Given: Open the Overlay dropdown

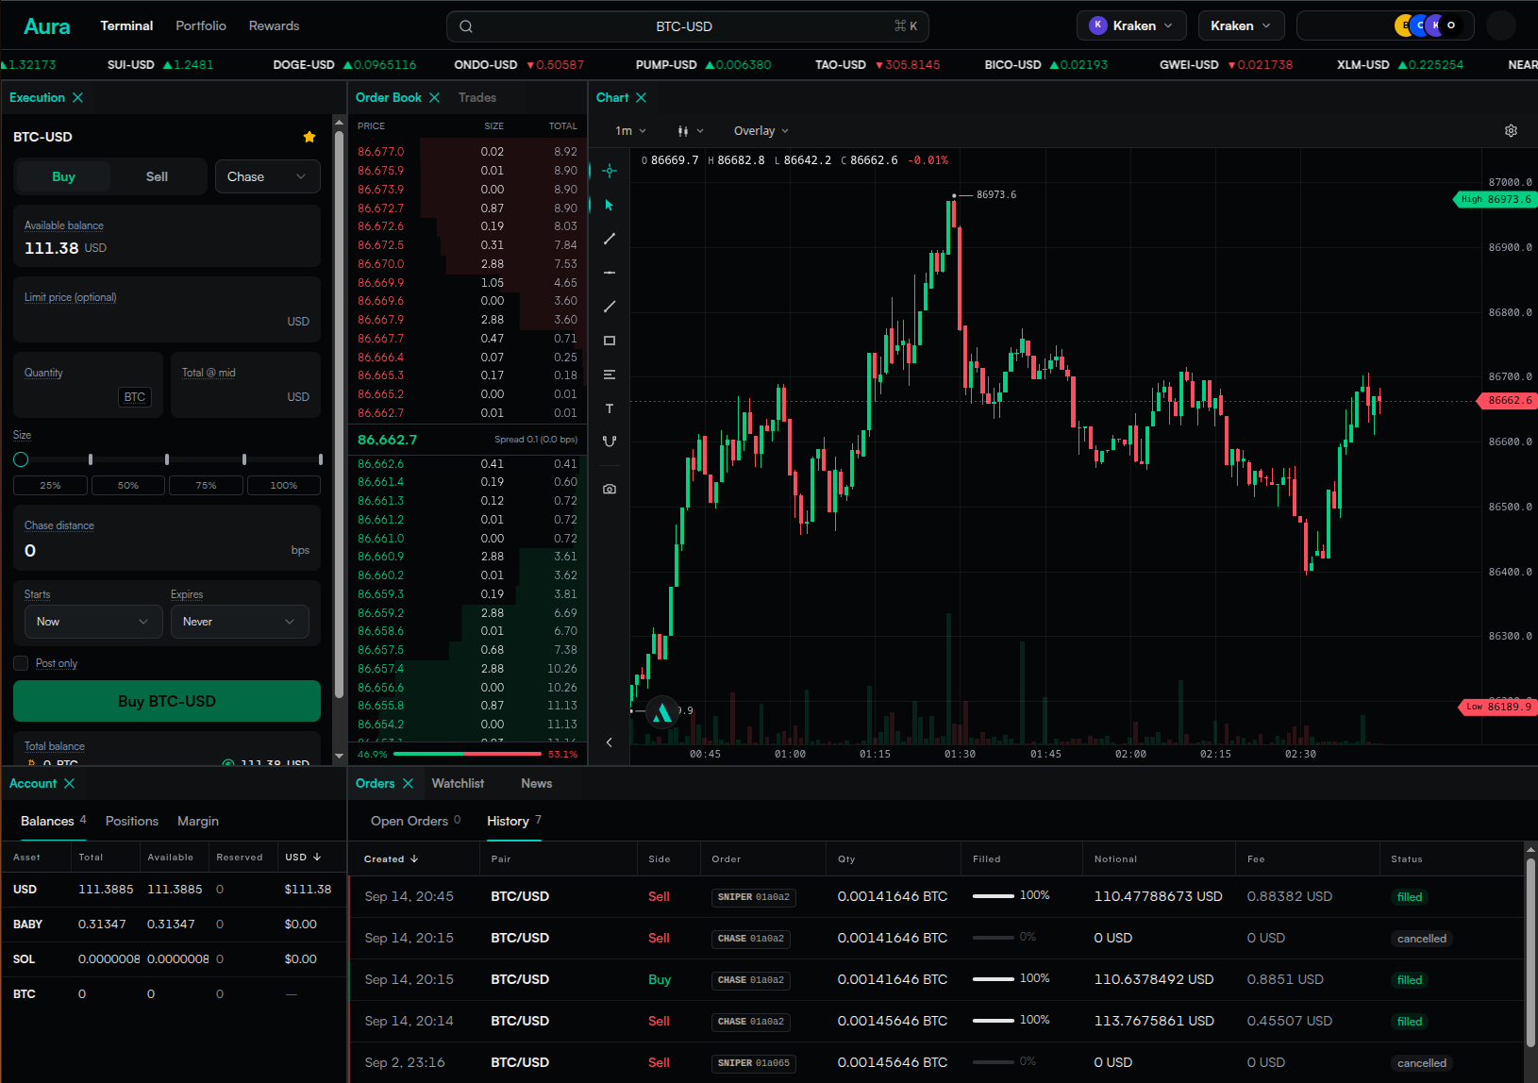Looking at the screenshot, I should click(x=761, y=131).
